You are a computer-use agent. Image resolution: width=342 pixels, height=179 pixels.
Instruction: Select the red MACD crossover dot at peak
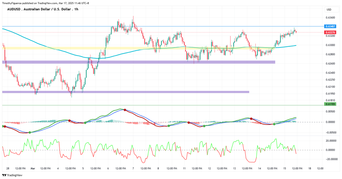[x=125, y=110]
